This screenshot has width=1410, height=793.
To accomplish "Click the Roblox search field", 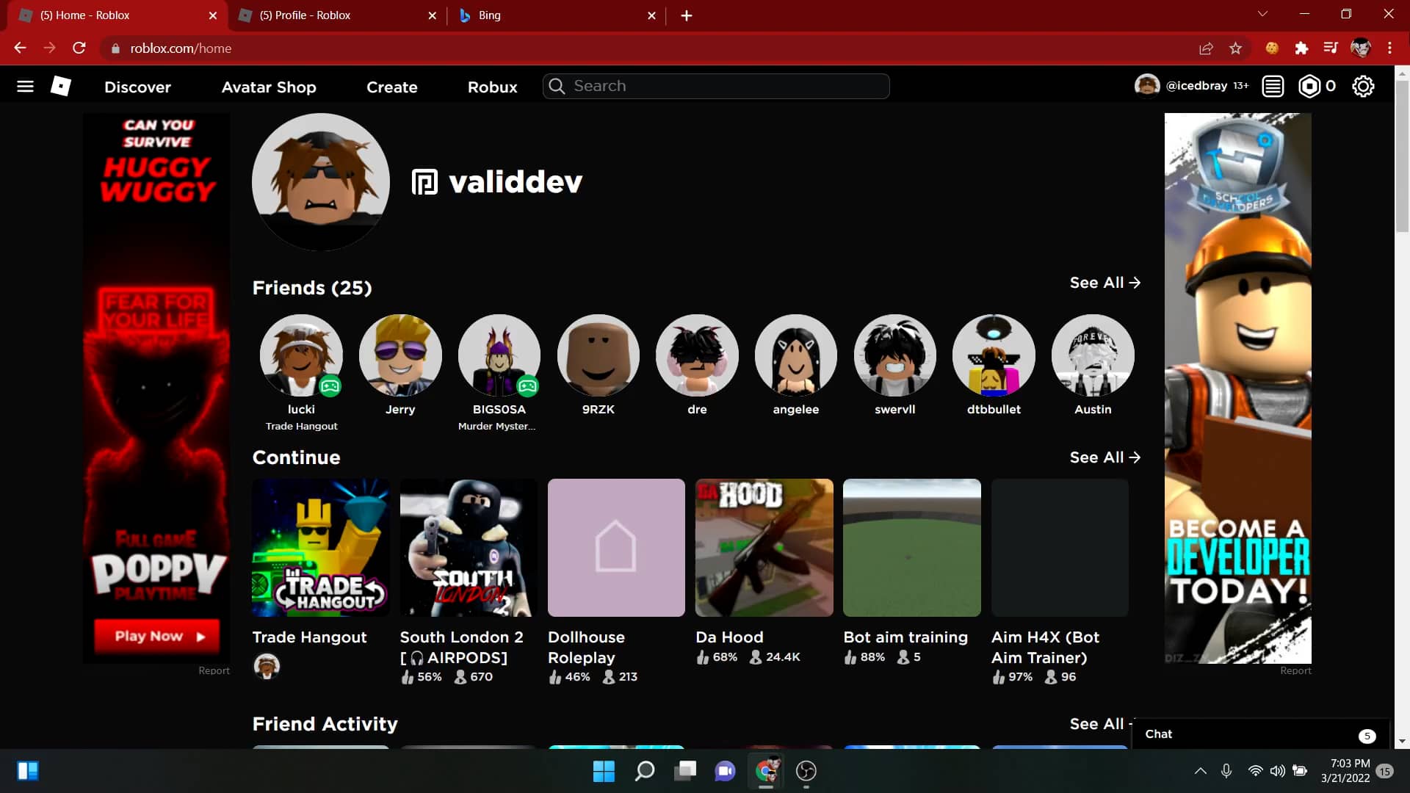I will (716, 87).
